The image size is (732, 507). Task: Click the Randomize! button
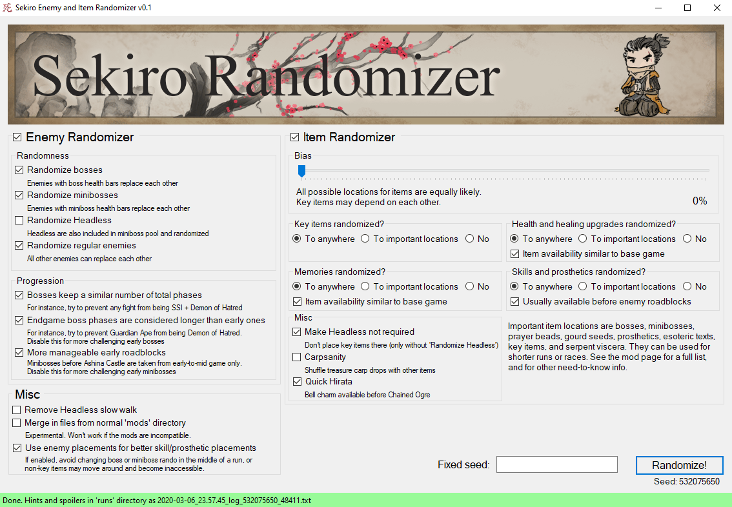click(x=679, y=465)
